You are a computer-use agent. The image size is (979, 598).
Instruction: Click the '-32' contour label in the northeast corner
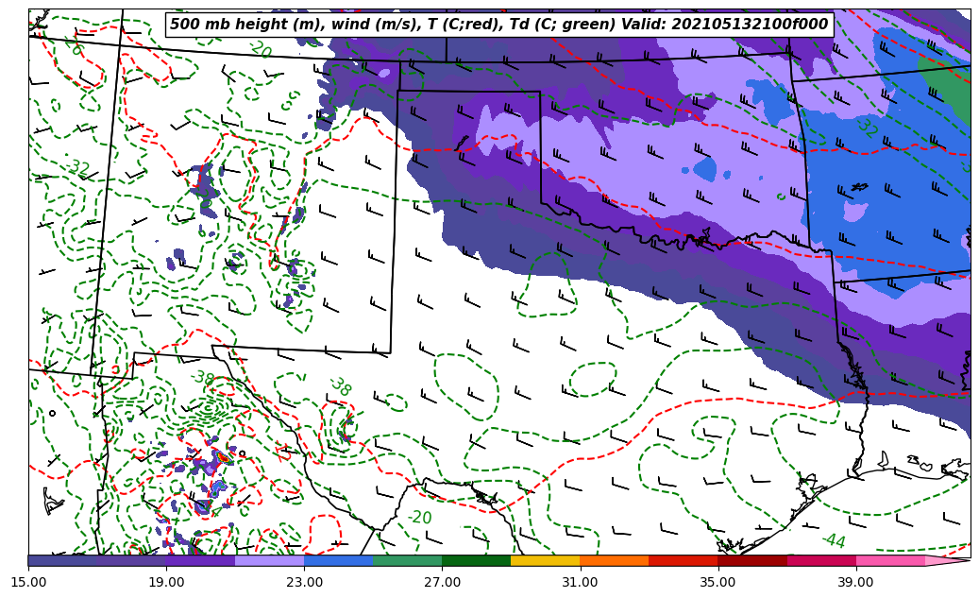866,128
